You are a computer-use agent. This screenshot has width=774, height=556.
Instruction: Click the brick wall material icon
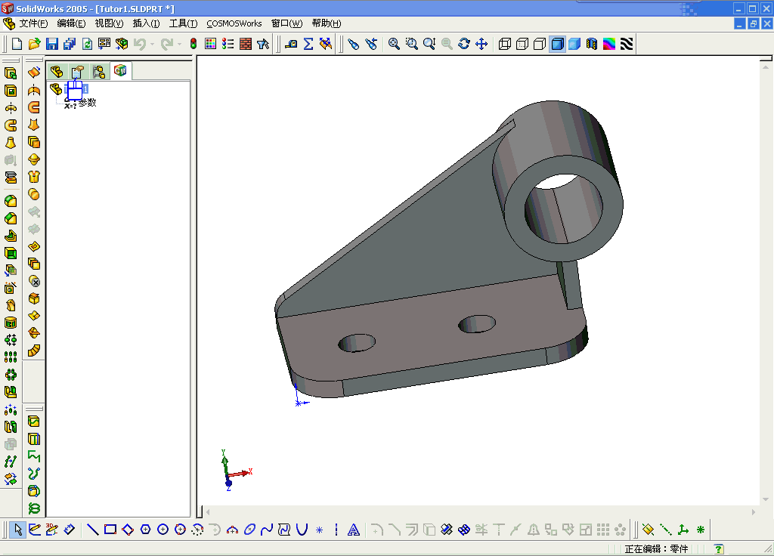(246, 44)
